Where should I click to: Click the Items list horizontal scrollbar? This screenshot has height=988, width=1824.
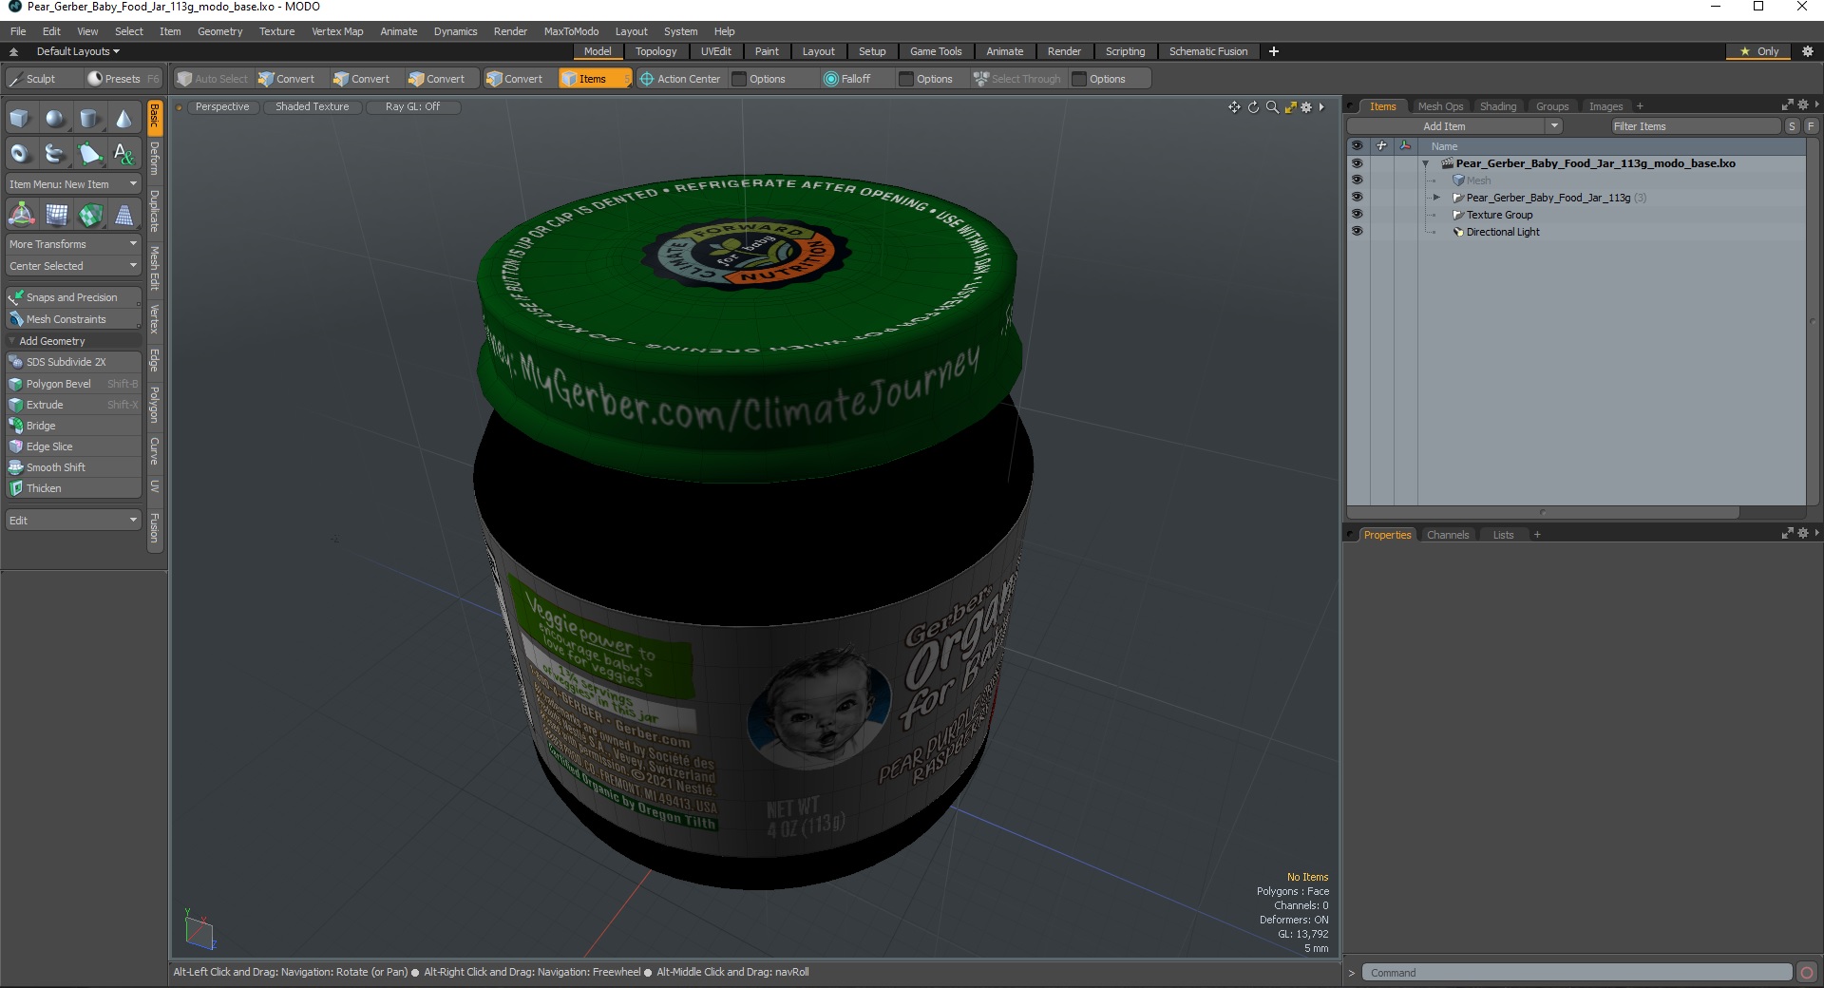coord(1543,512)
